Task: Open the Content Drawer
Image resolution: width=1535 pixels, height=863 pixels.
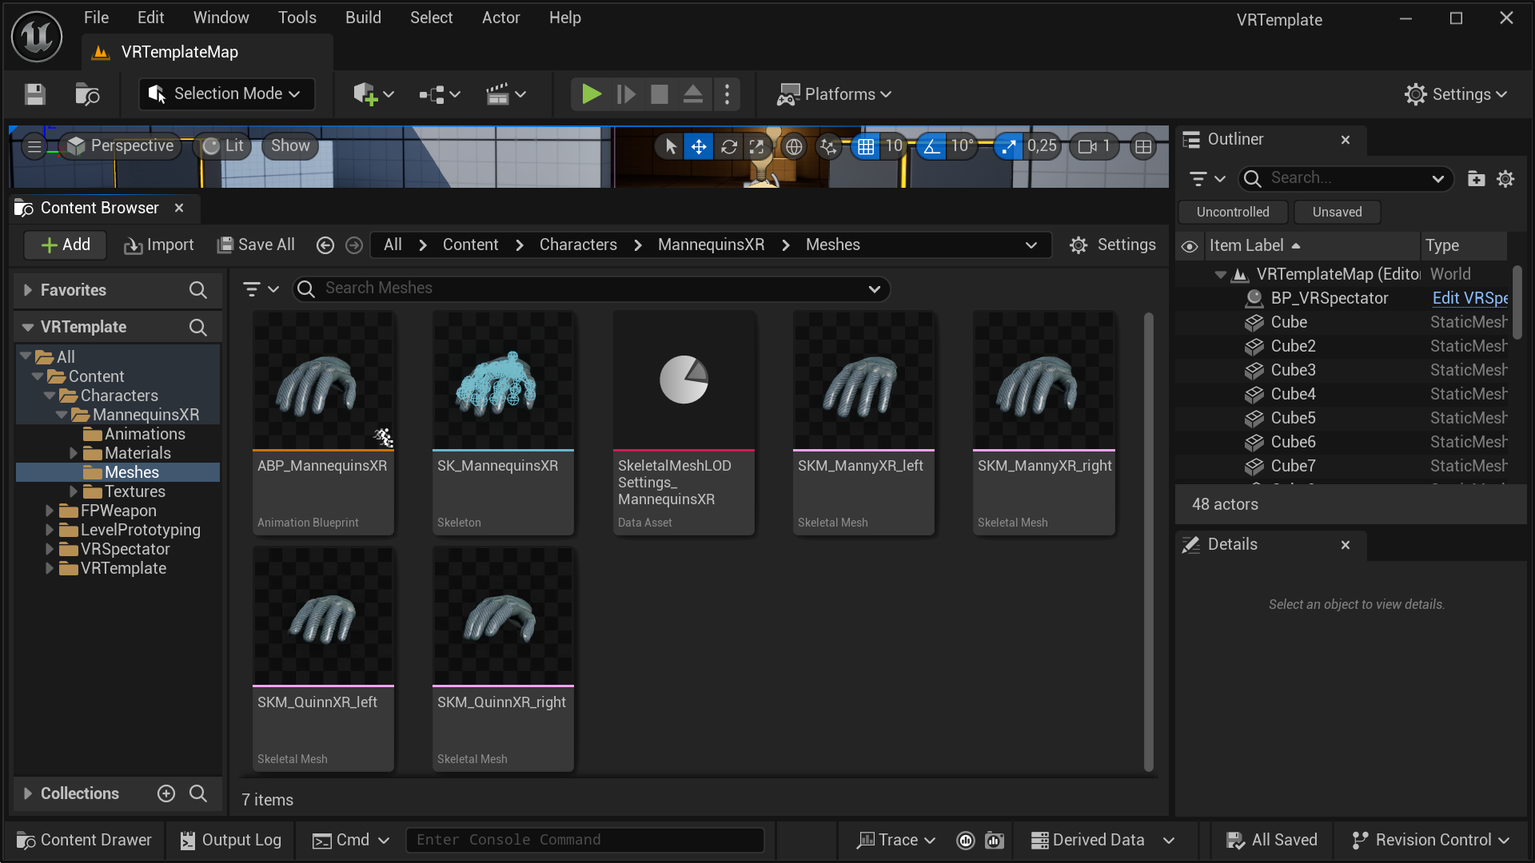Action: 83,840
